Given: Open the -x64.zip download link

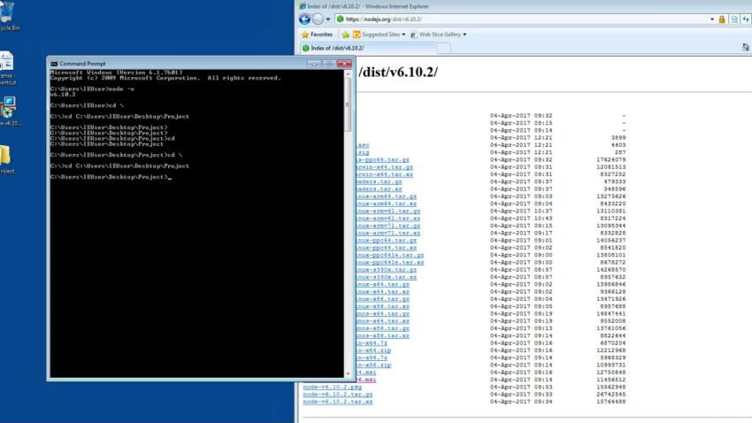Looking at the screenshot, I should coord(373,350).
